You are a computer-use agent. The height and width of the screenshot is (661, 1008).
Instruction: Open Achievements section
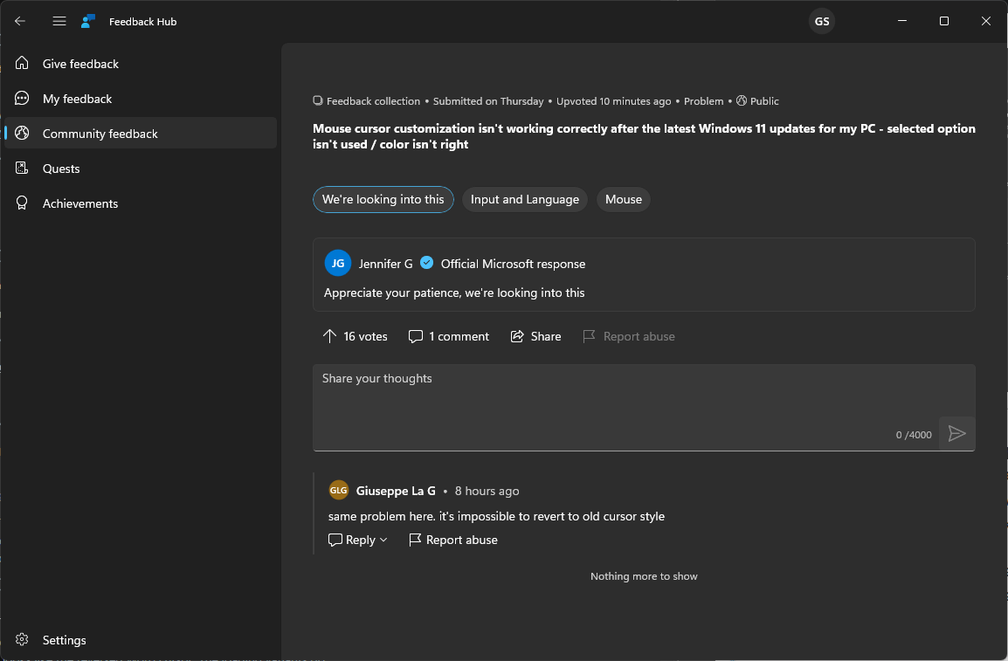[x=141, y=203]
